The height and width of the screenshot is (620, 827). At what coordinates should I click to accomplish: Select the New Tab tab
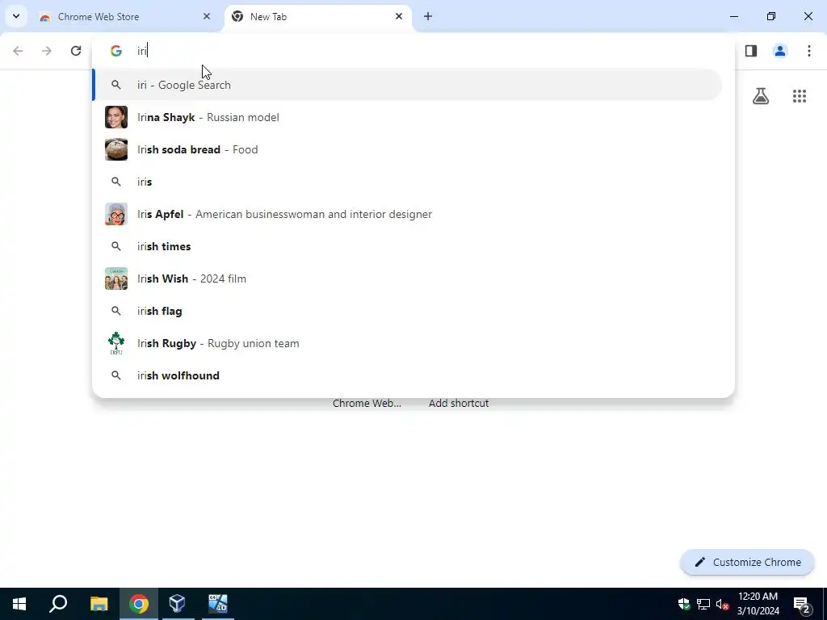(x=318, y=16)
